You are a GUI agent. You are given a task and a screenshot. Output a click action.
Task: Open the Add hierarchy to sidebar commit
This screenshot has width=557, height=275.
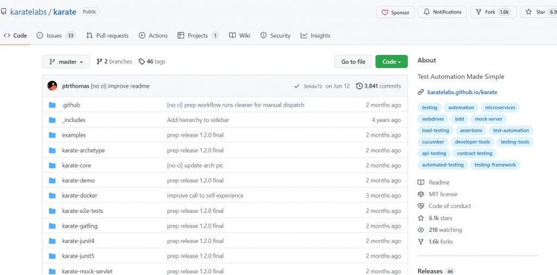point(198,120)
